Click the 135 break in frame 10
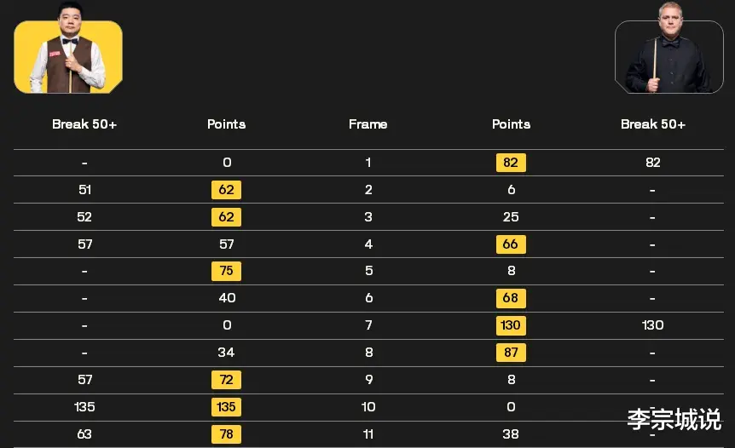 pos(84,407)
